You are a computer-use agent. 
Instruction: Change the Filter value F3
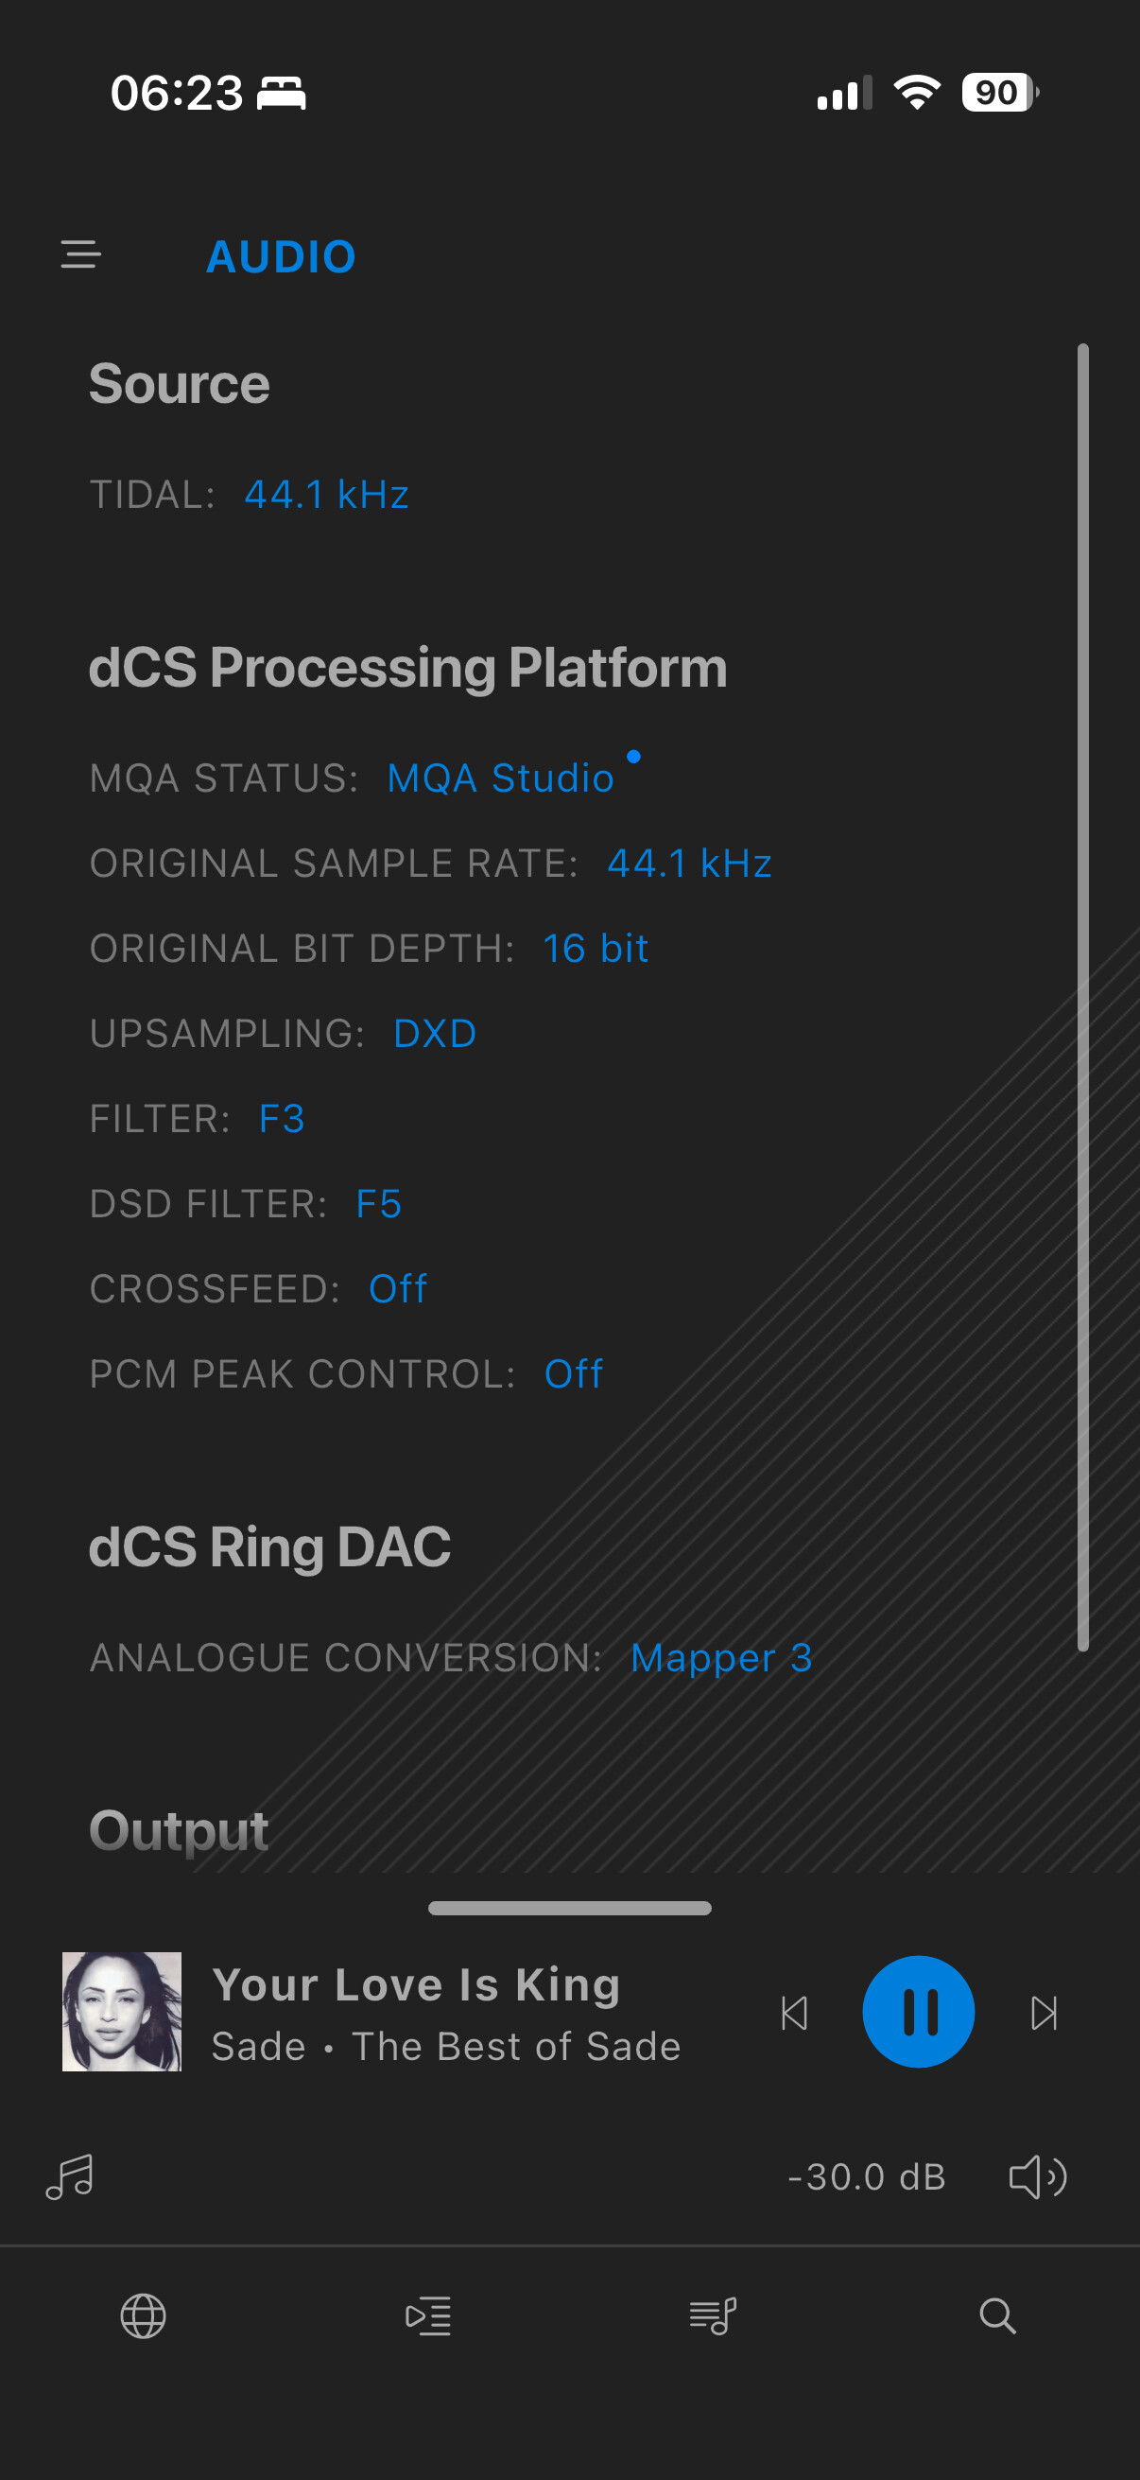(282, 1119)
